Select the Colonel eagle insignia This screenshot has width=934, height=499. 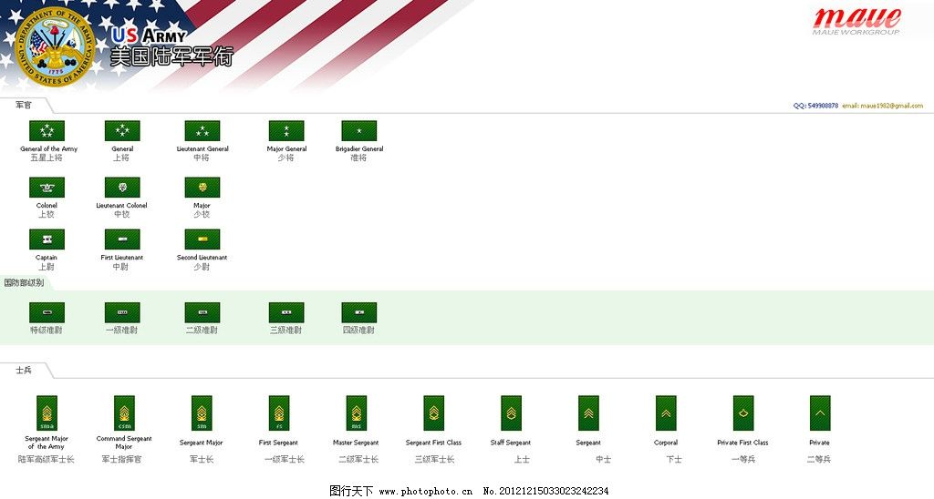pos(47,188)
